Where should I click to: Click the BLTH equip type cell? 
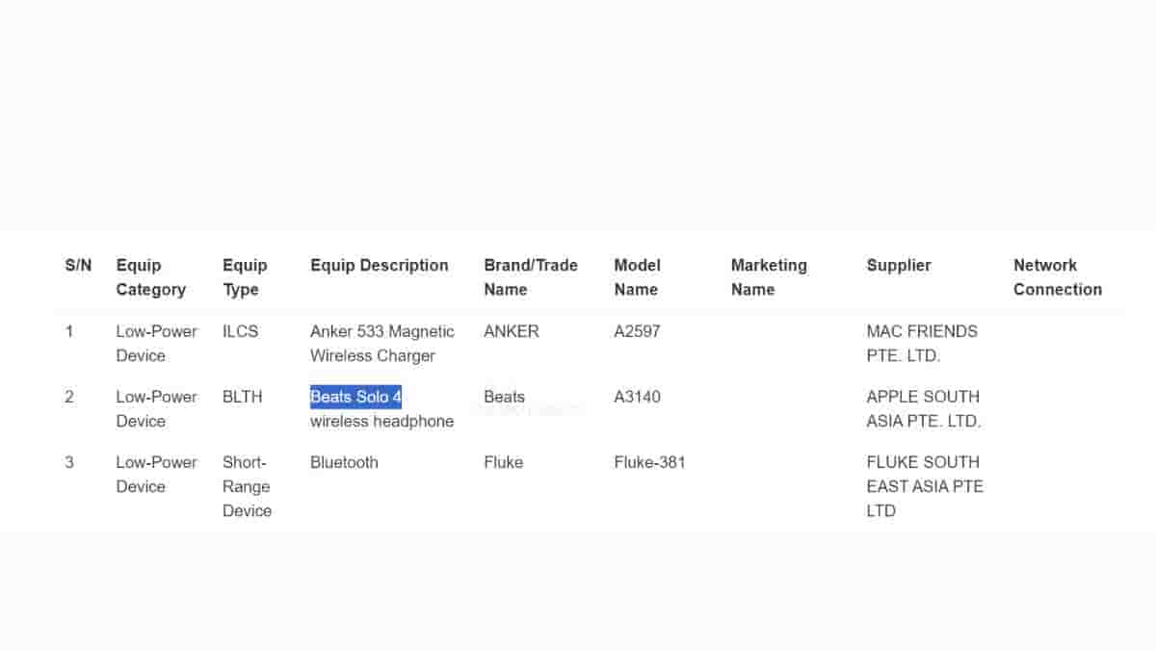(242, 397)
